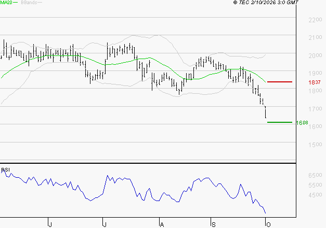Click the MA20 legend label
The height and width of the screenshot is (228, 326).
pyautogui.click(x=6, y=3)
